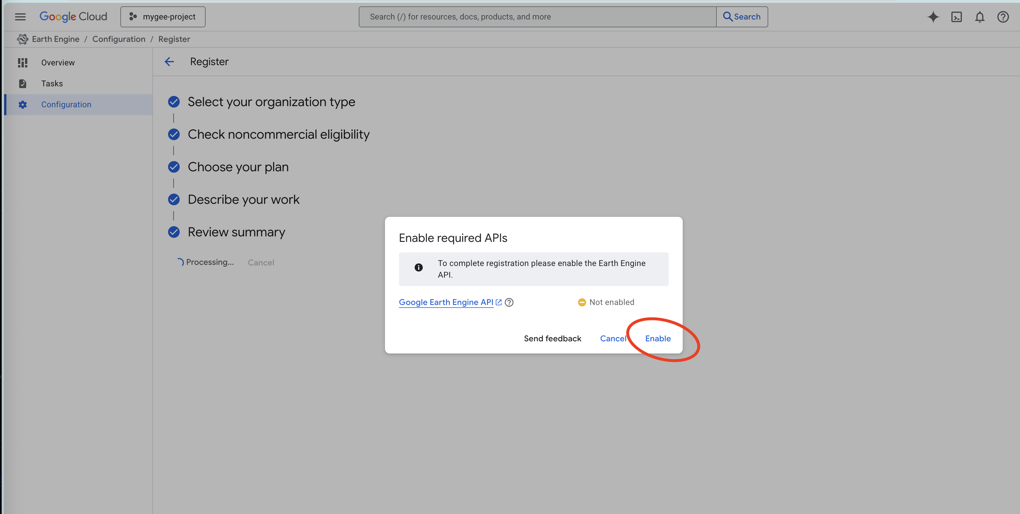This screenshot has height=514, width=1020.
Task: Click checkmark beside Describe your work
Action: point(174,199)
